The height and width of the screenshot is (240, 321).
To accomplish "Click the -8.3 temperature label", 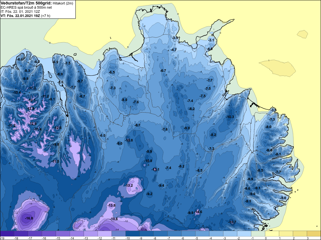I will (27, 71).
